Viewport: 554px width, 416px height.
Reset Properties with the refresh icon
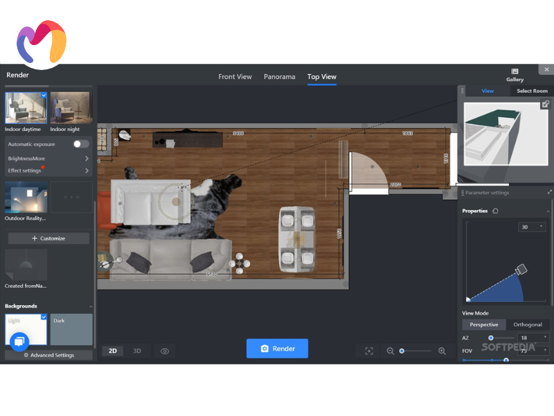pos(496,211)
